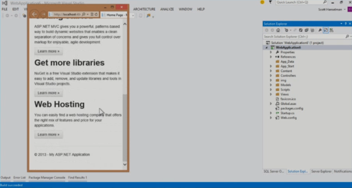Go forward in the browser window
The height and width of the screenshot is (188, 352).
pos(43,14)
